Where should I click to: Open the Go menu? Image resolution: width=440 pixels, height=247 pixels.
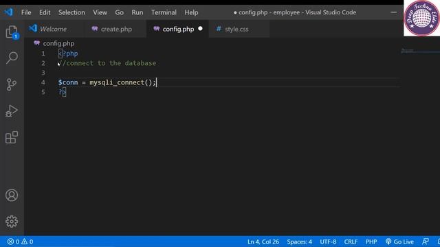[119, 12]
